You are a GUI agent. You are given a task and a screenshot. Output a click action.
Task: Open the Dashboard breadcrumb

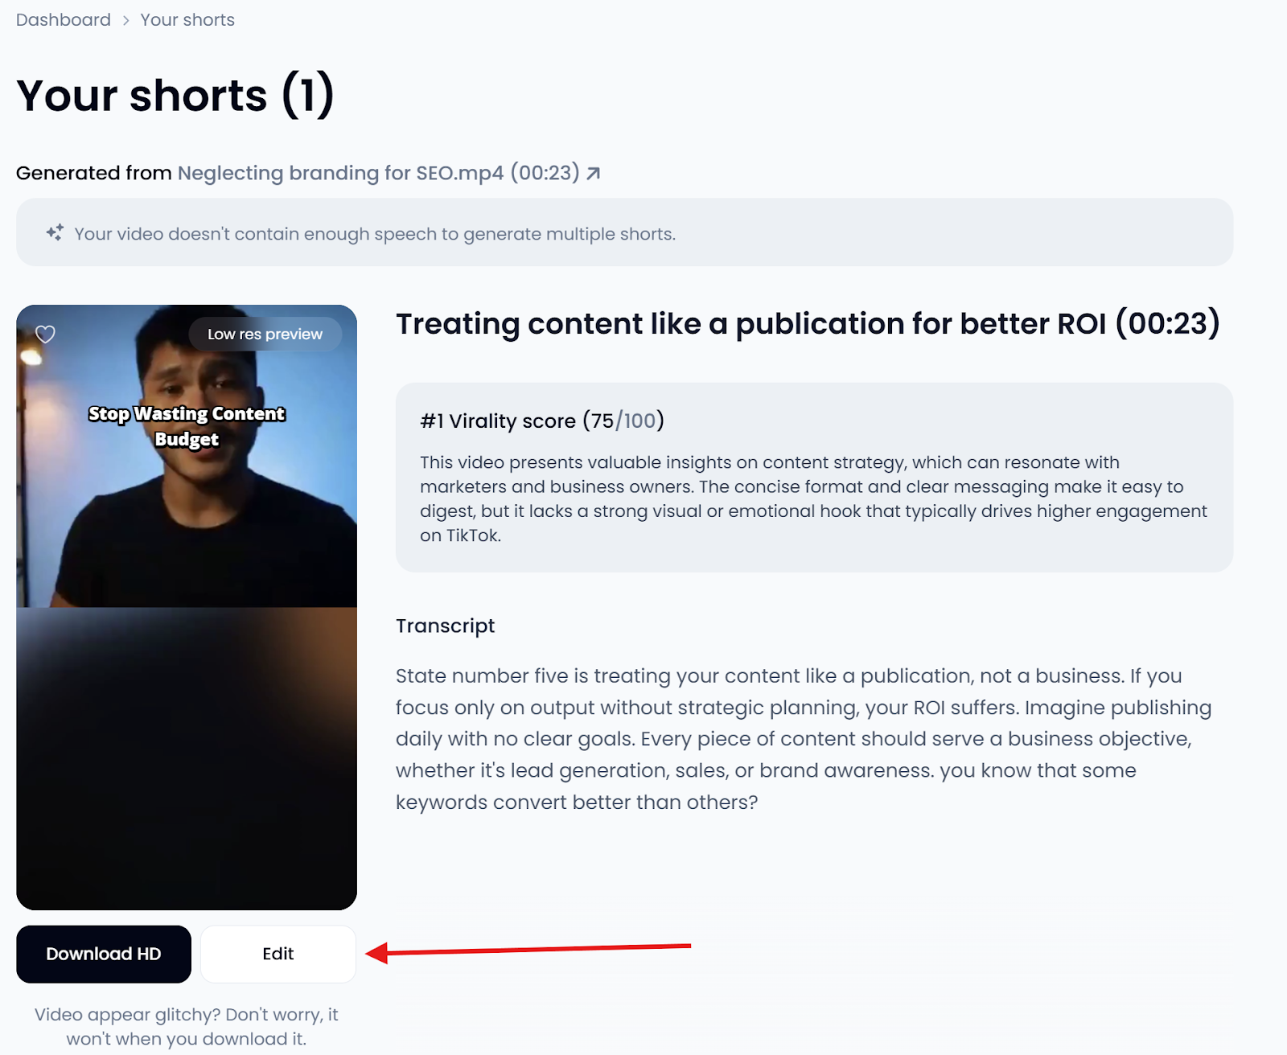(x=64, y=20)
